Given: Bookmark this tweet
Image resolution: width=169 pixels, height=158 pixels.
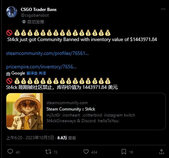Looking at the screenshot, I should 124,152.
